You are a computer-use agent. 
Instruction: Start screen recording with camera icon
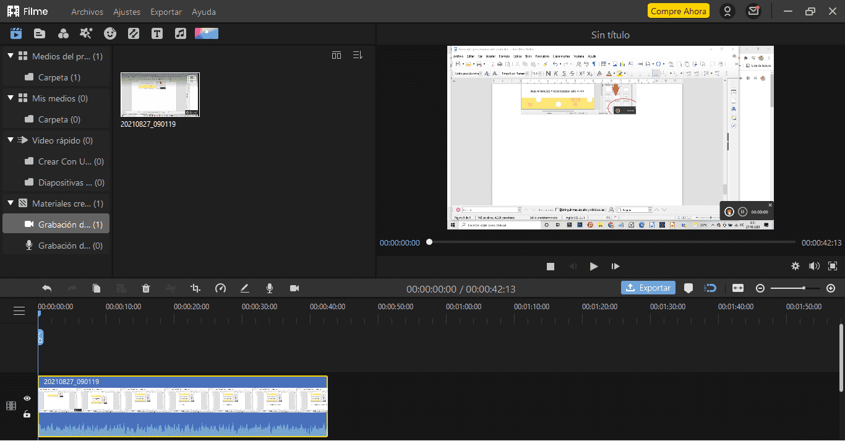coord(294,288)
